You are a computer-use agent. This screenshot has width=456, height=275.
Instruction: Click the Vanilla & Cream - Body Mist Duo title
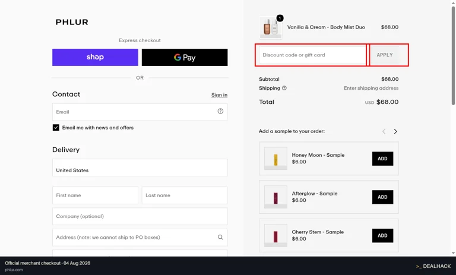[x=326, y=27]
